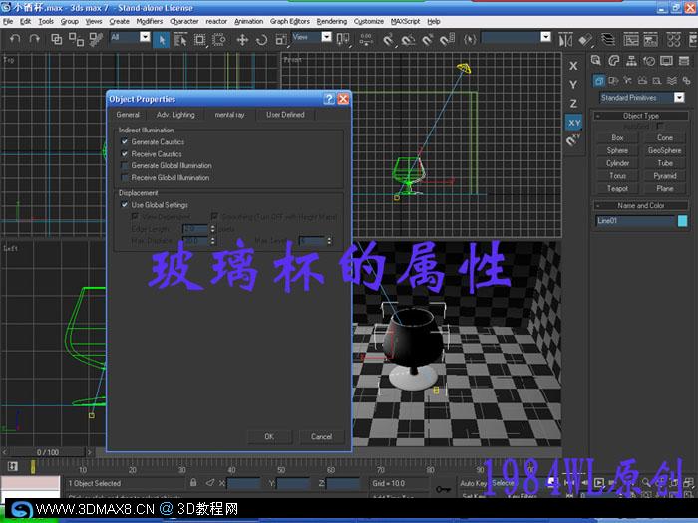
Task: Enable Receive Global Illumination checkbox
Action: tap(125, 178)
